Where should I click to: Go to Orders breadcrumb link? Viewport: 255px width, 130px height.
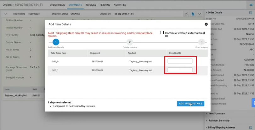7,5
